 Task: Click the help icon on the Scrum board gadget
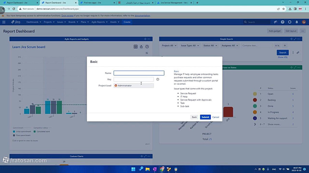coord(147,47)
